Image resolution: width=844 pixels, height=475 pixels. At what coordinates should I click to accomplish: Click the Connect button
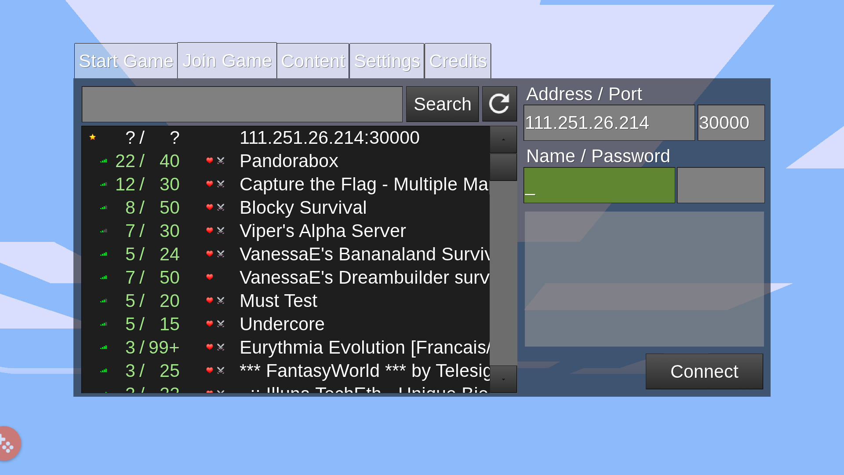pos(704,372)
